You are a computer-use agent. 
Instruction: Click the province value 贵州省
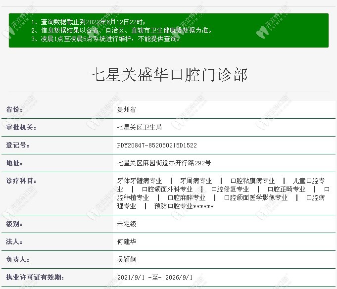coord(127,109)
